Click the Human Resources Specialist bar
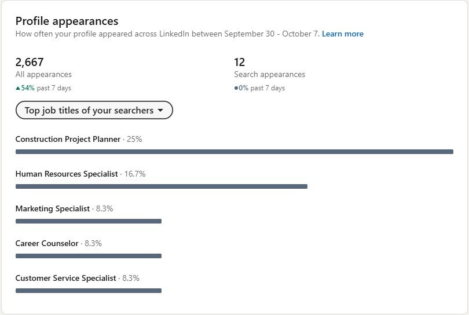 pos(161,186)
